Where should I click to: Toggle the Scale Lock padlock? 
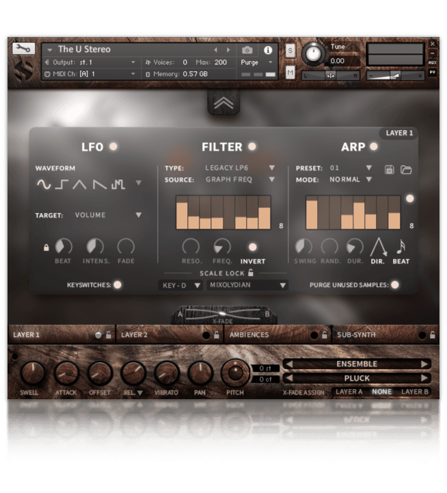(x=250, y=273)
